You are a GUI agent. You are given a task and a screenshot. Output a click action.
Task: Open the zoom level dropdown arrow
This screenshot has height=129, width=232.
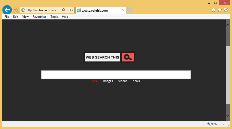(223, 124)
